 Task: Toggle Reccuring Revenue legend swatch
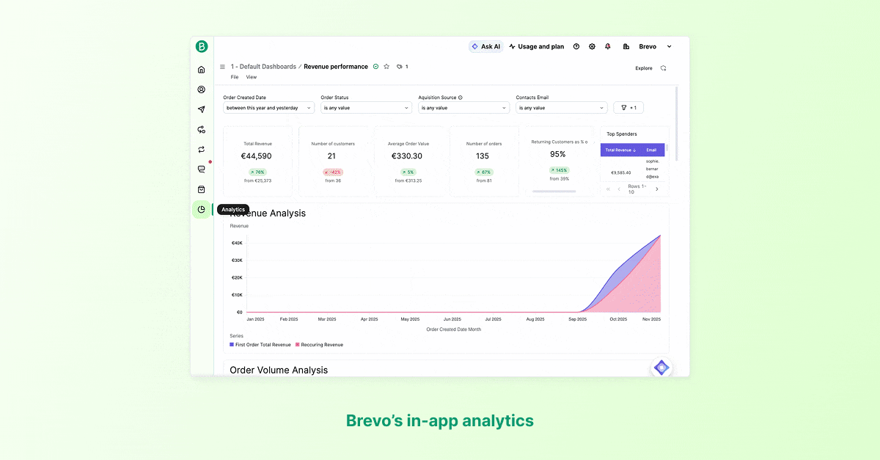(297, 344)
